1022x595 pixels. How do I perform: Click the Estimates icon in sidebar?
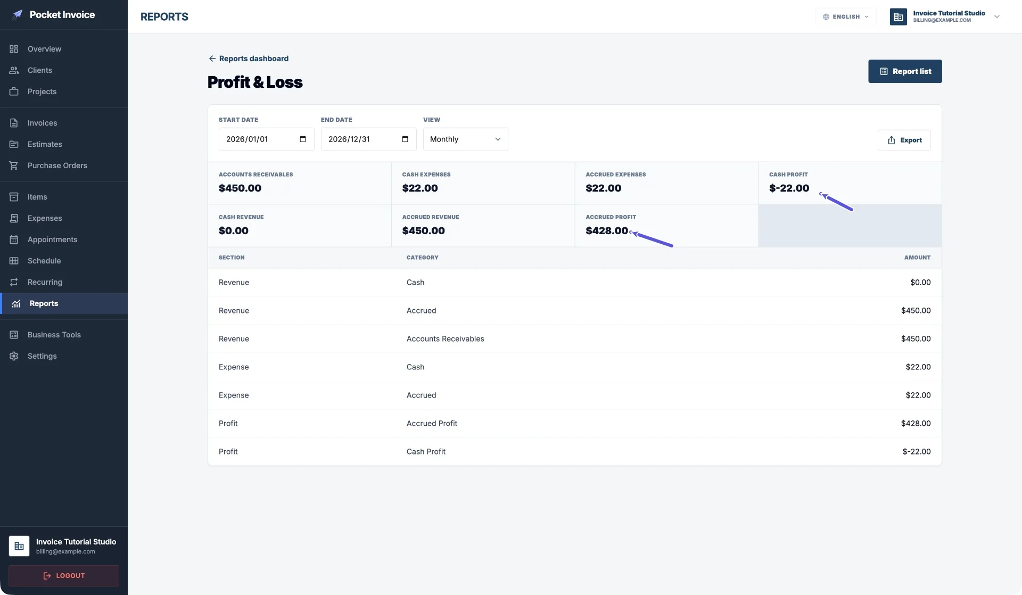(x=14, y=144)
